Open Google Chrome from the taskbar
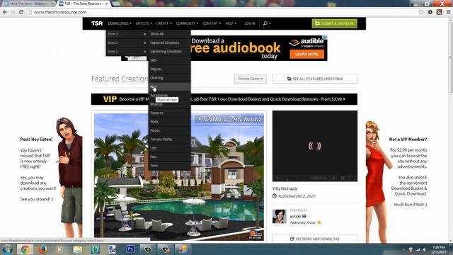The width and height of the screenshot is (453, 255). 25,249
